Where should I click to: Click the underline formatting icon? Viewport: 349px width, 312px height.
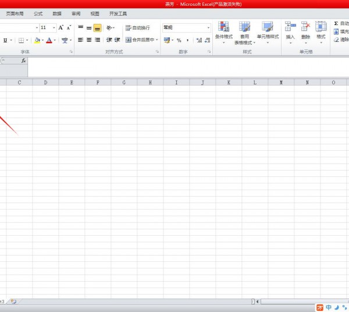(5, 40)
